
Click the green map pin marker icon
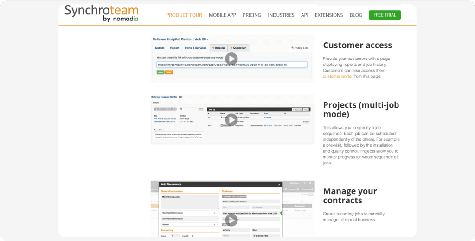click(282, 213)
